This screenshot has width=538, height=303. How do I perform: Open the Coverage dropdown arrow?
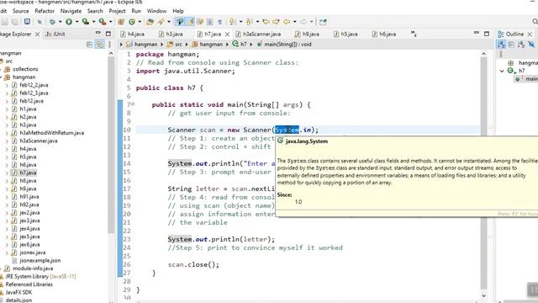[x=93, y=22]
